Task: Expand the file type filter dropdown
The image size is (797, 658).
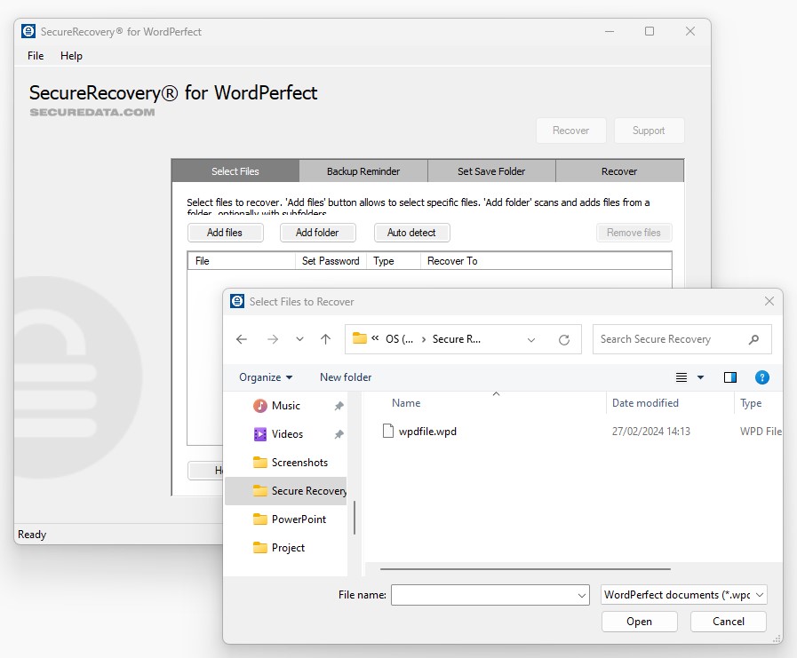Action: pos(684,595)
